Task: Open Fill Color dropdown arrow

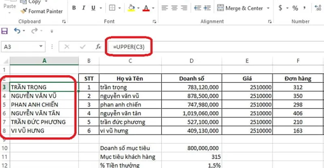Action: click(138, 8)
